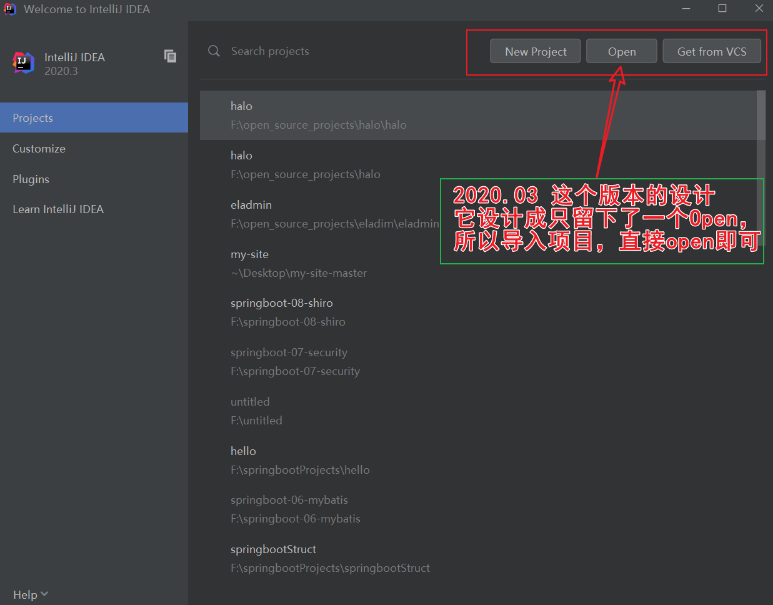This screenshot has height=605, width=773.
Task: Click the search magnifier icon
Action: pyautogui.click(x=214, y=51)
